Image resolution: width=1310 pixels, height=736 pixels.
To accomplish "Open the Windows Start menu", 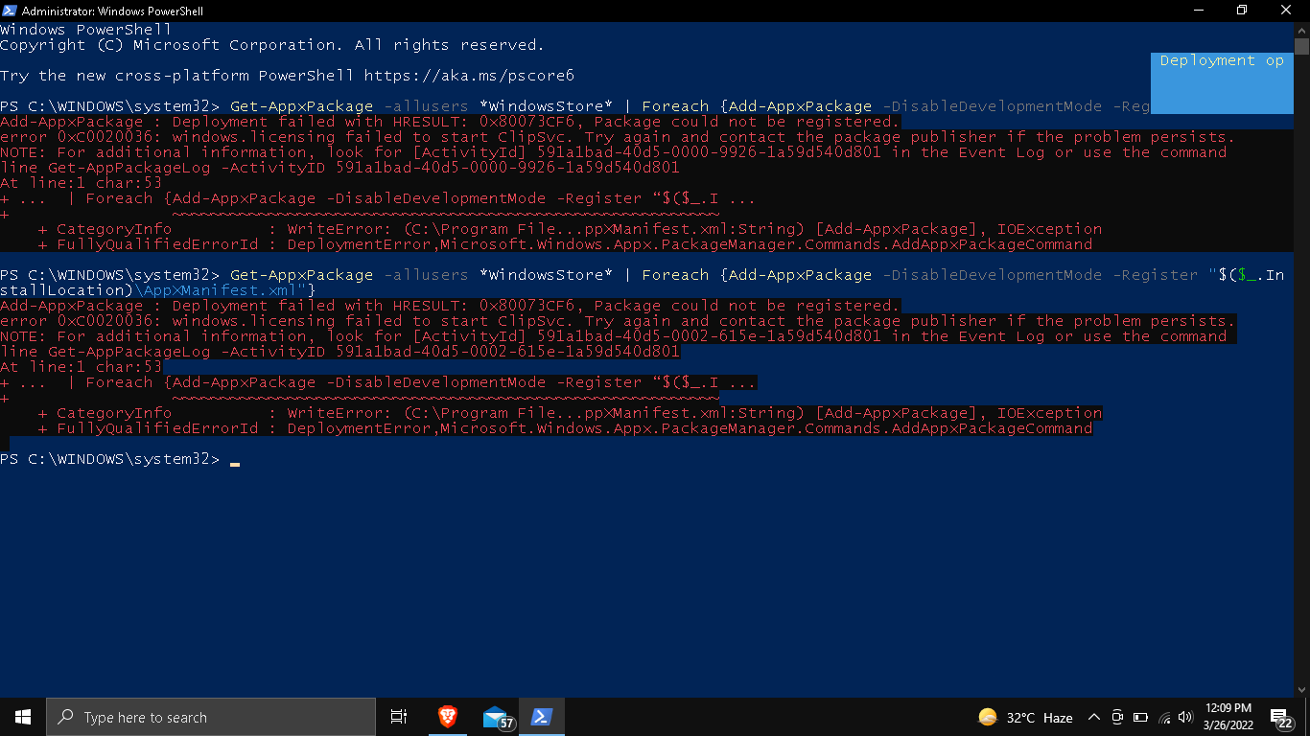I will pos(23,717).
